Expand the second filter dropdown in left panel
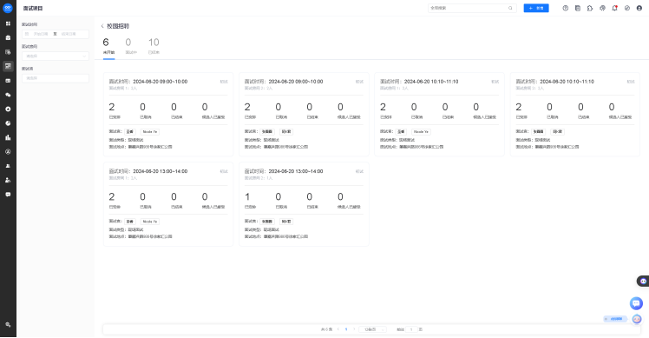 pyautogui.click(x=56, y=56)
